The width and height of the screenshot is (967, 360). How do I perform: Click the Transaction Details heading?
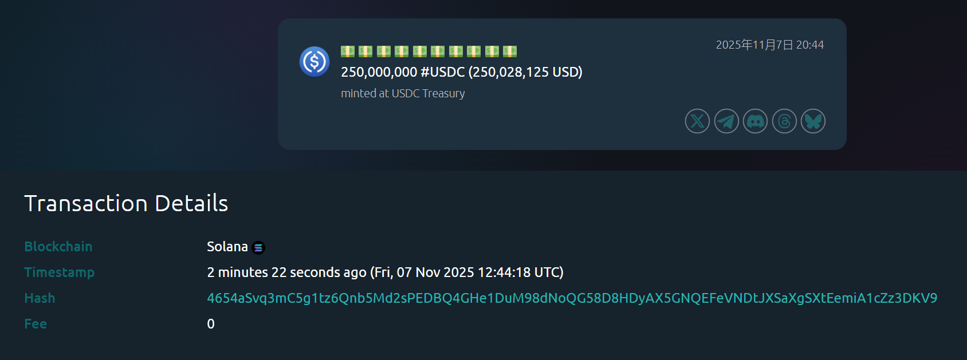[126, 203]
